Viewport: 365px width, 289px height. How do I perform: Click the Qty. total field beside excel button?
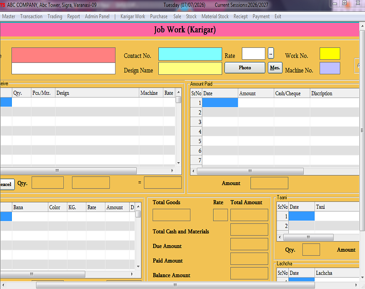47,182
